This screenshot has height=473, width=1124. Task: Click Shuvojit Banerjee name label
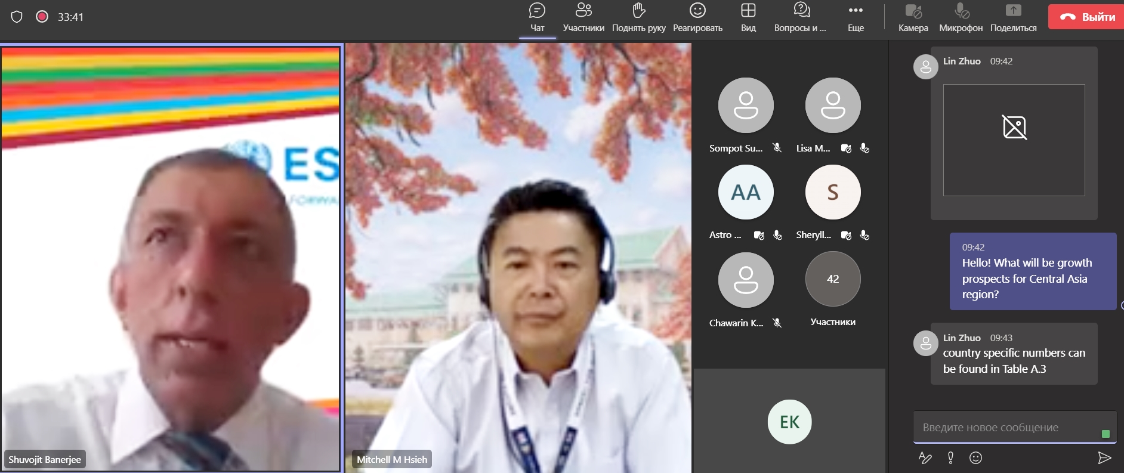point(45,459)
